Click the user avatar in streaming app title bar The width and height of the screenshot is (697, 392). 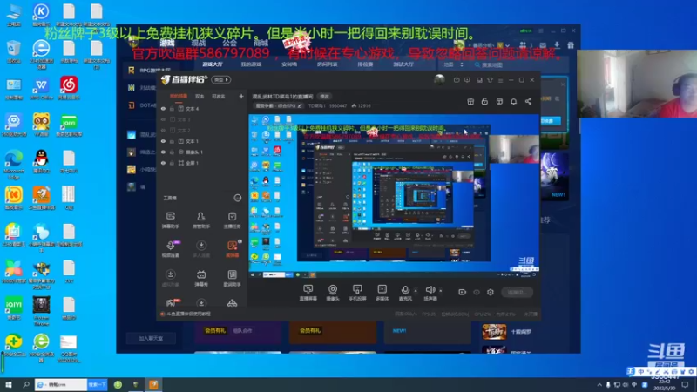(439, 79)
